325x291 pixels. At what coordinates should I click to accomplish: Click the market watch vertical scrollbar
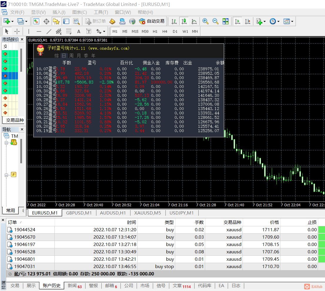tap(21, 60)
